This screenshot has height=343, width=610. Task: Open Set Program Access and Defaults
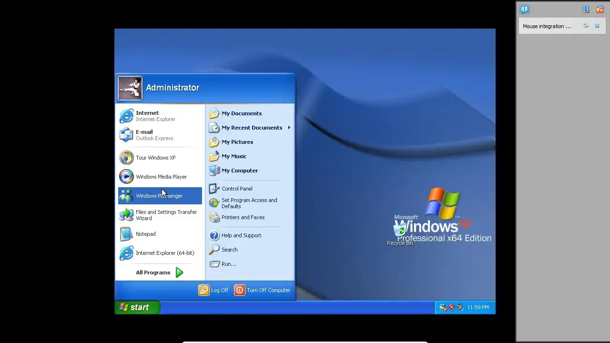(x=250, y=203)
